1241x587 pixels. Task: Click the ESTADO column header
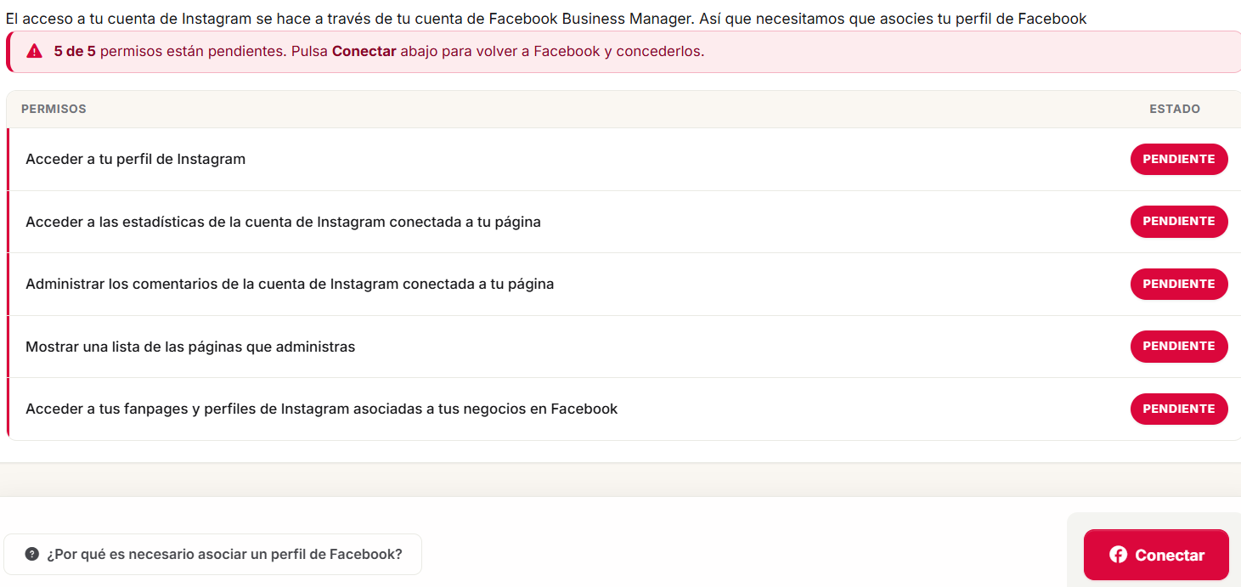pyautogui.click(x=1175, y=109)
